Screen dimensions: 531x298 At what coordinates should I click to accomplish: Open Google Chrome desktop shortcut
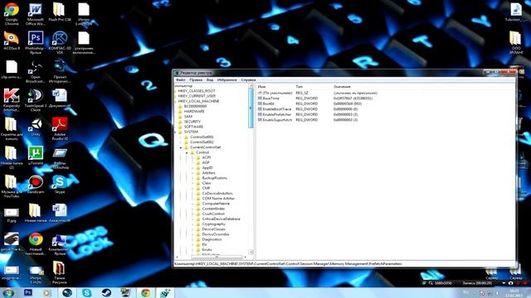[x=12, y=14]
